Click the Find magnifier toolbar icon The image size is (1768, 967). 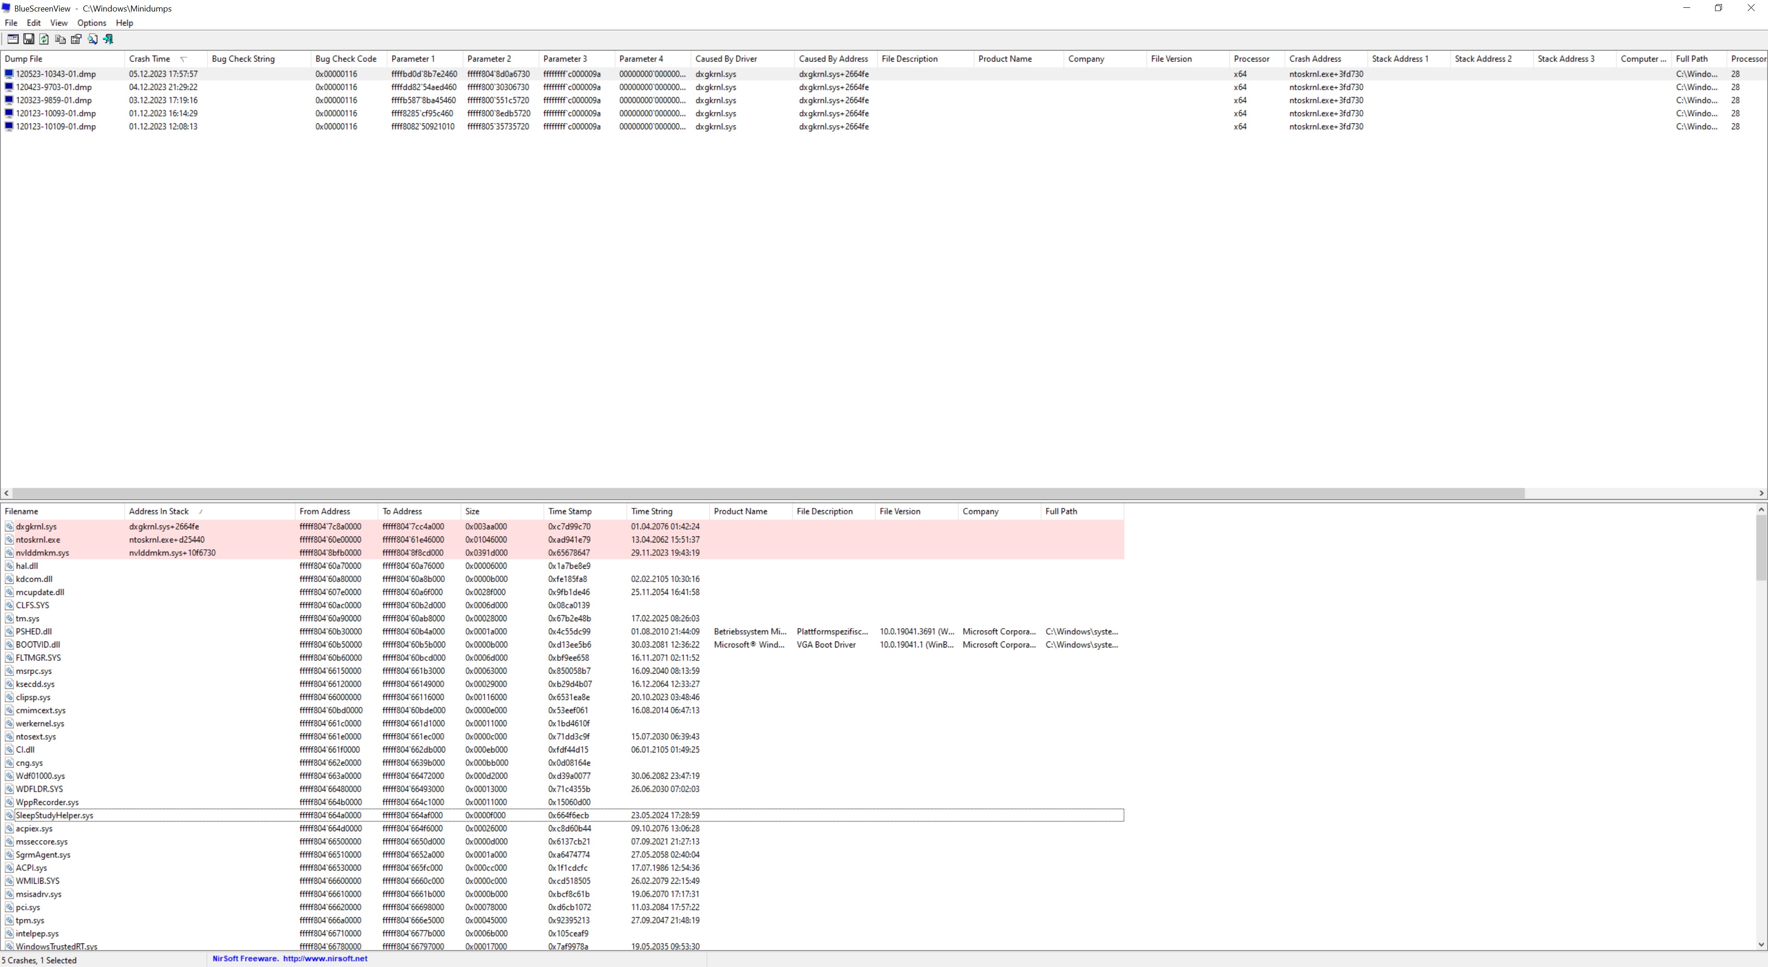(x=93, y=39)
